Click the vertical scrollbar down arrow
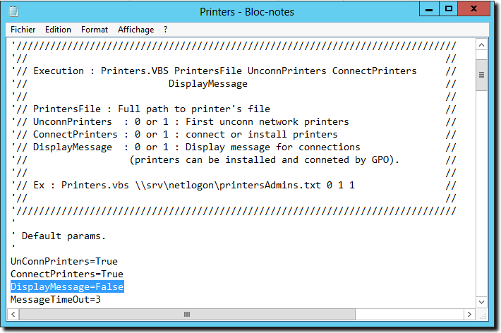The image size is (501, 333). click(481, 302)
